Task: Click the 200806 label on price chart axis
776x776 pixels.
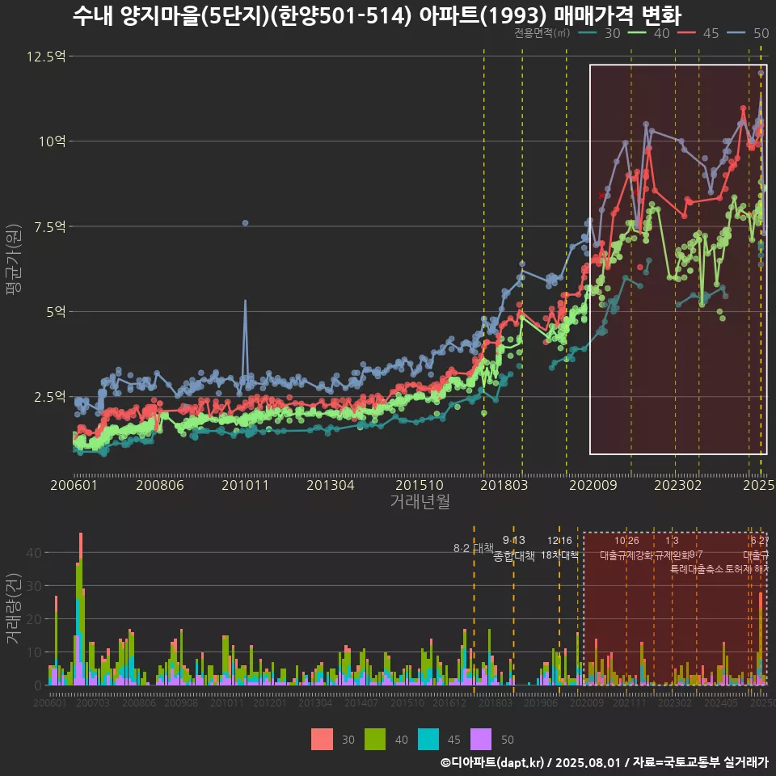Action: click(160, 485)
